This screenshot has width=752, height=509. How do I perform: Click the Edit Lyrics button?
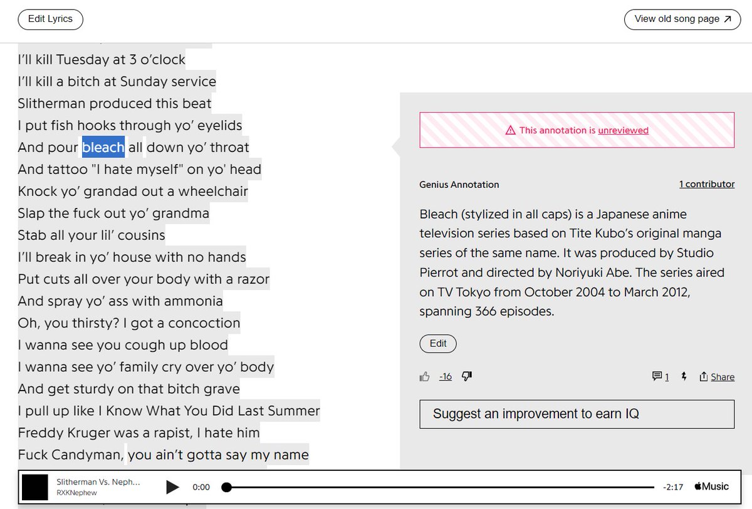tap(51, 19)
